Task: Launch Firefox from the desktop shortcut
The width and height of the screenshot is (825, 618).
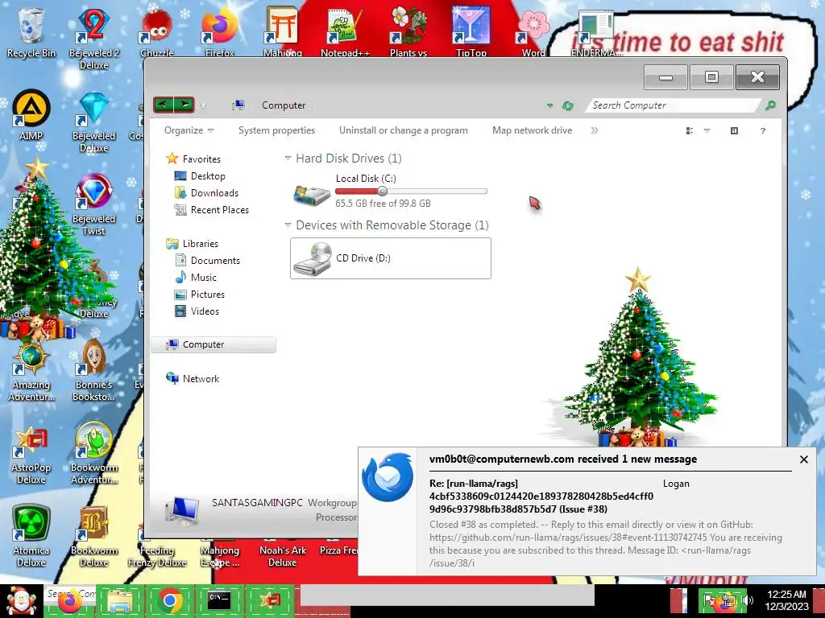Action: tap(219, 32)
